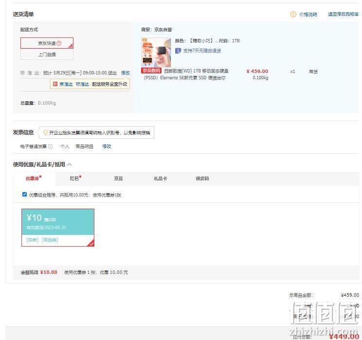Collapse 使用优惠/礼品卡/抵用 section
362x340 pixels.
click(69, 164)
